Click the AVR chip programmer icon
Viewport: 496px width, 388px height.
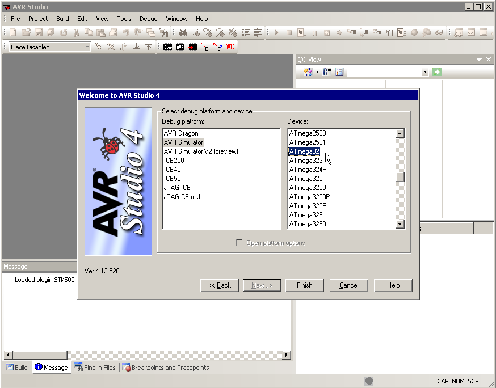tap(180, 47)
